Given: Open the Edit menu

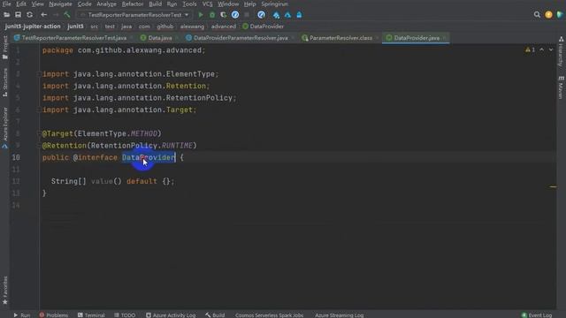Looking at the screenshot, I should (x=21, y=4).
